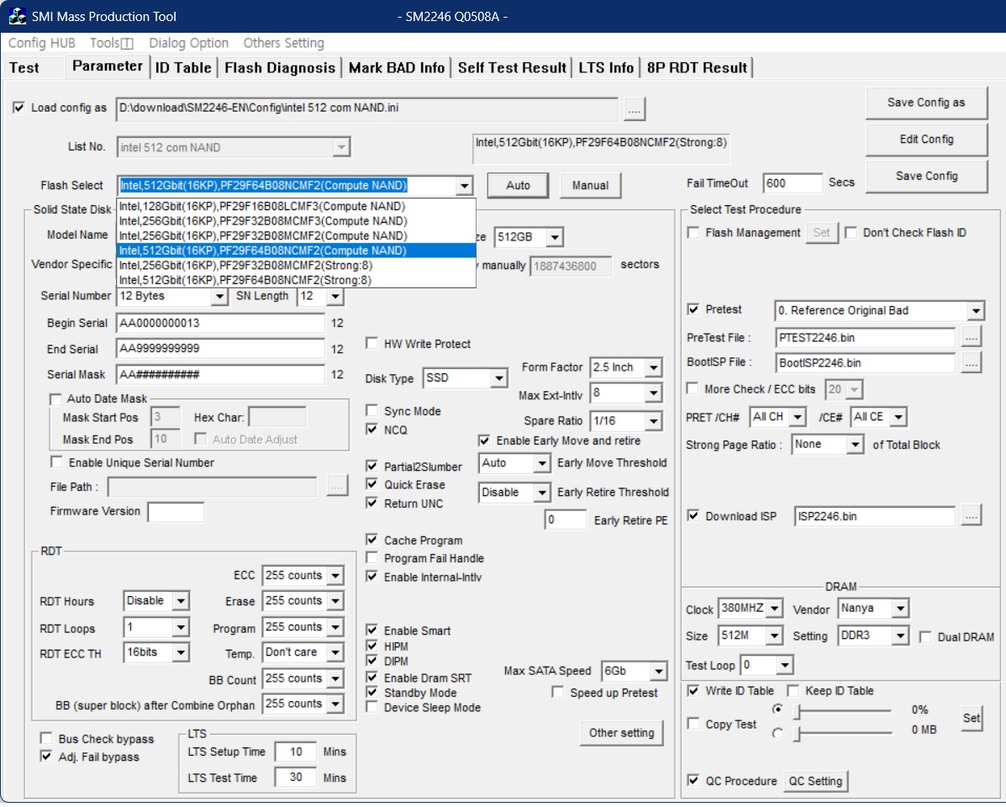The height and width of the screenshot is (807, 1006).
Task: Open the 8P RDT Result tab
Action: [x=697, y=68]
